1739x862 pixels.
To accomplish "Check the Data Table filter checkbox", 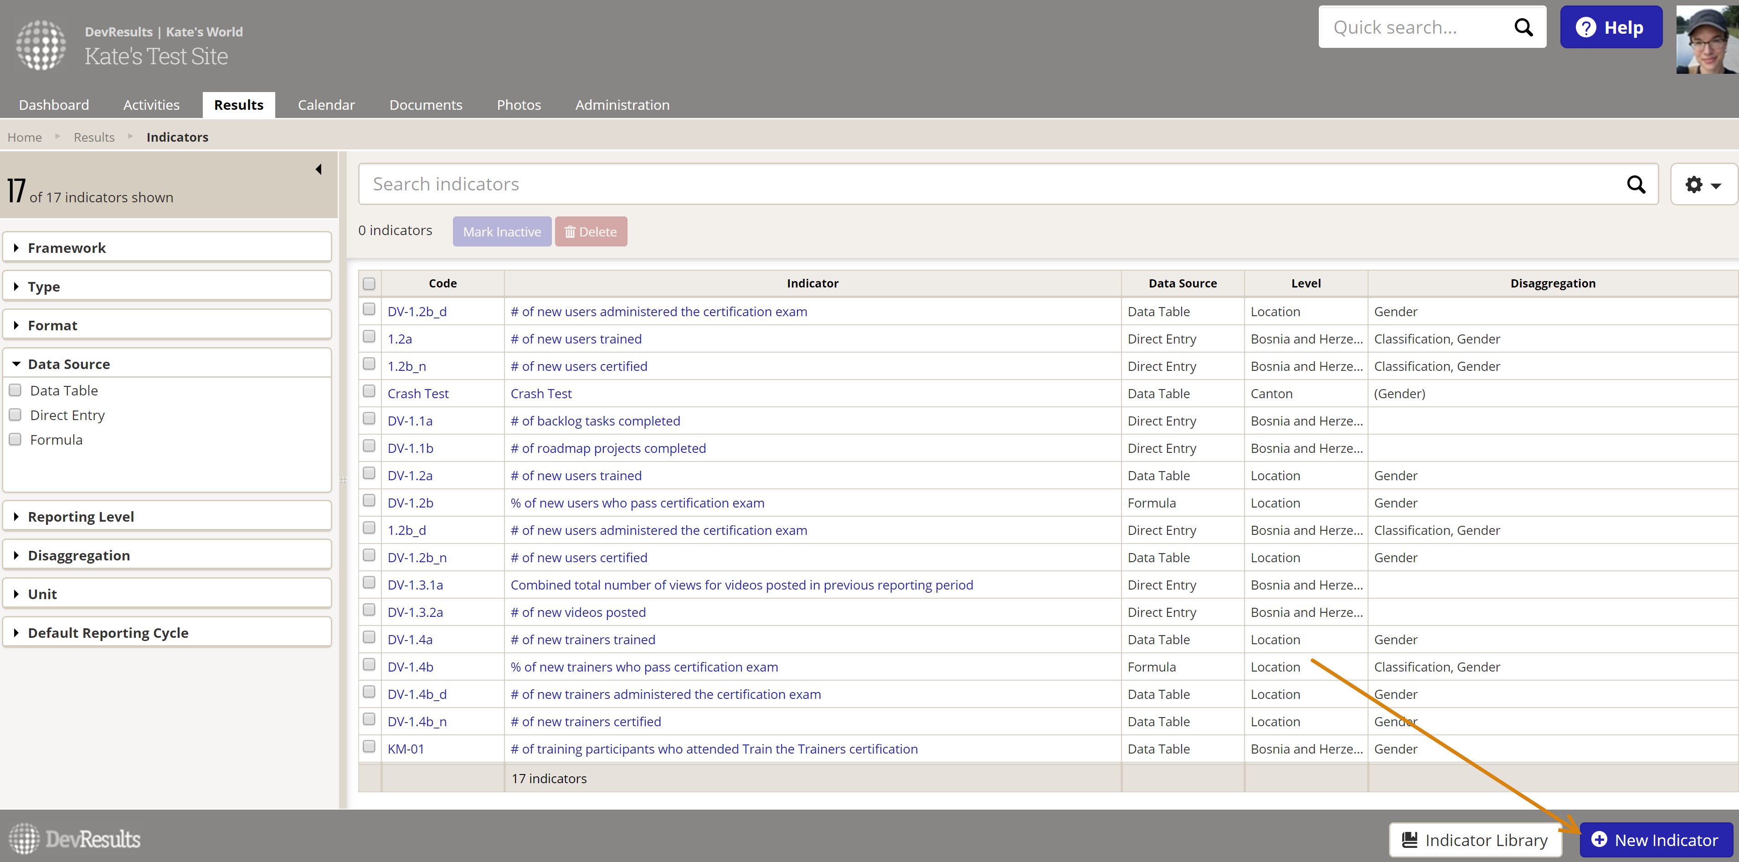I will (x=15, y=390).
